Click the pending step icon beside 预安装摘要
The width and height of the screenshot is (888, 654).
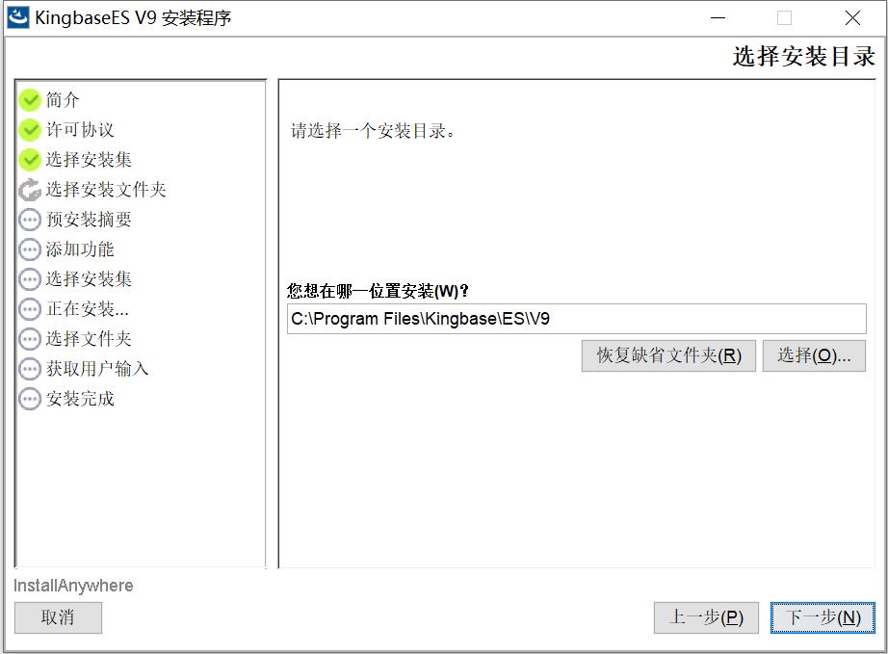pos(30,220)
